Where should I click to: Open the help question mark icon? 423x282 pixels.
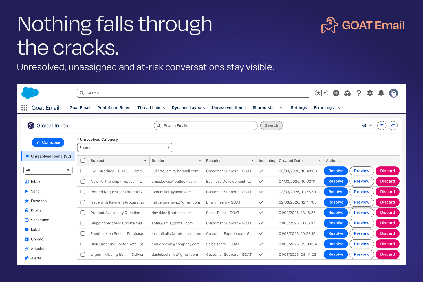359,93
